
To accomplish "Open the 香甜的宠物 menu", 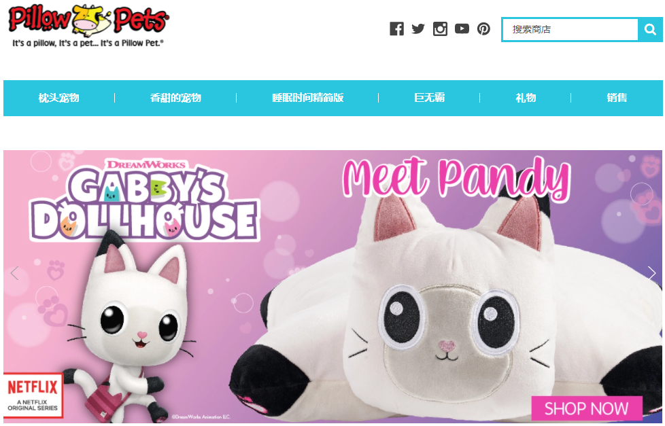I will click(175, 98).
